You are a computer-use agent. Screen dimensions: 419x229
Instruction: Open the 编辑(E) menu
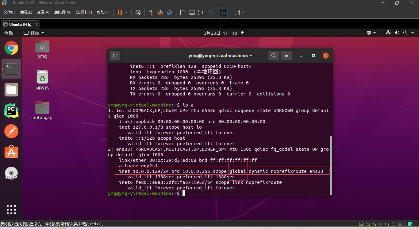click(26, 12)
